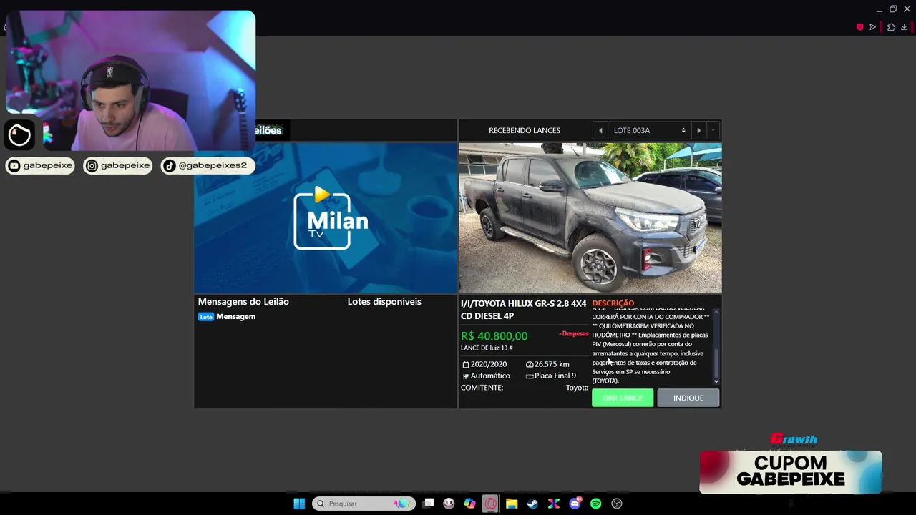Select the TOYOTA HILUX GR-S title
Screen dimensions: 916x515
[x=523, y=310]
